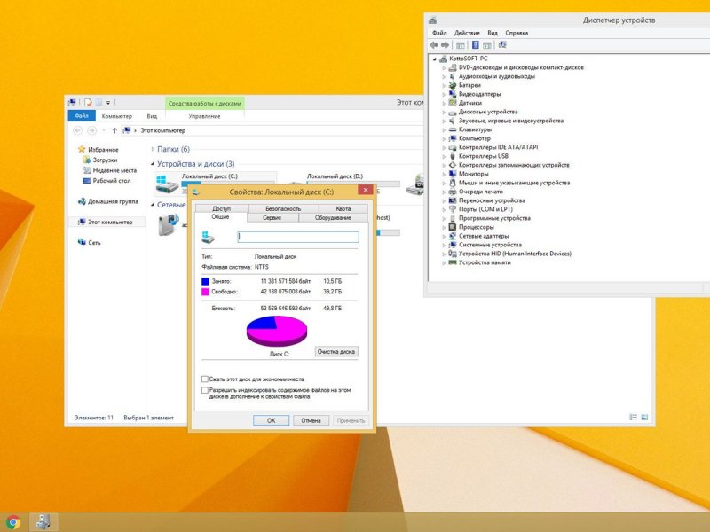Click the Батареи battery icon
The height and width of the screenshot is (532, 710).
tap(452, 85)
